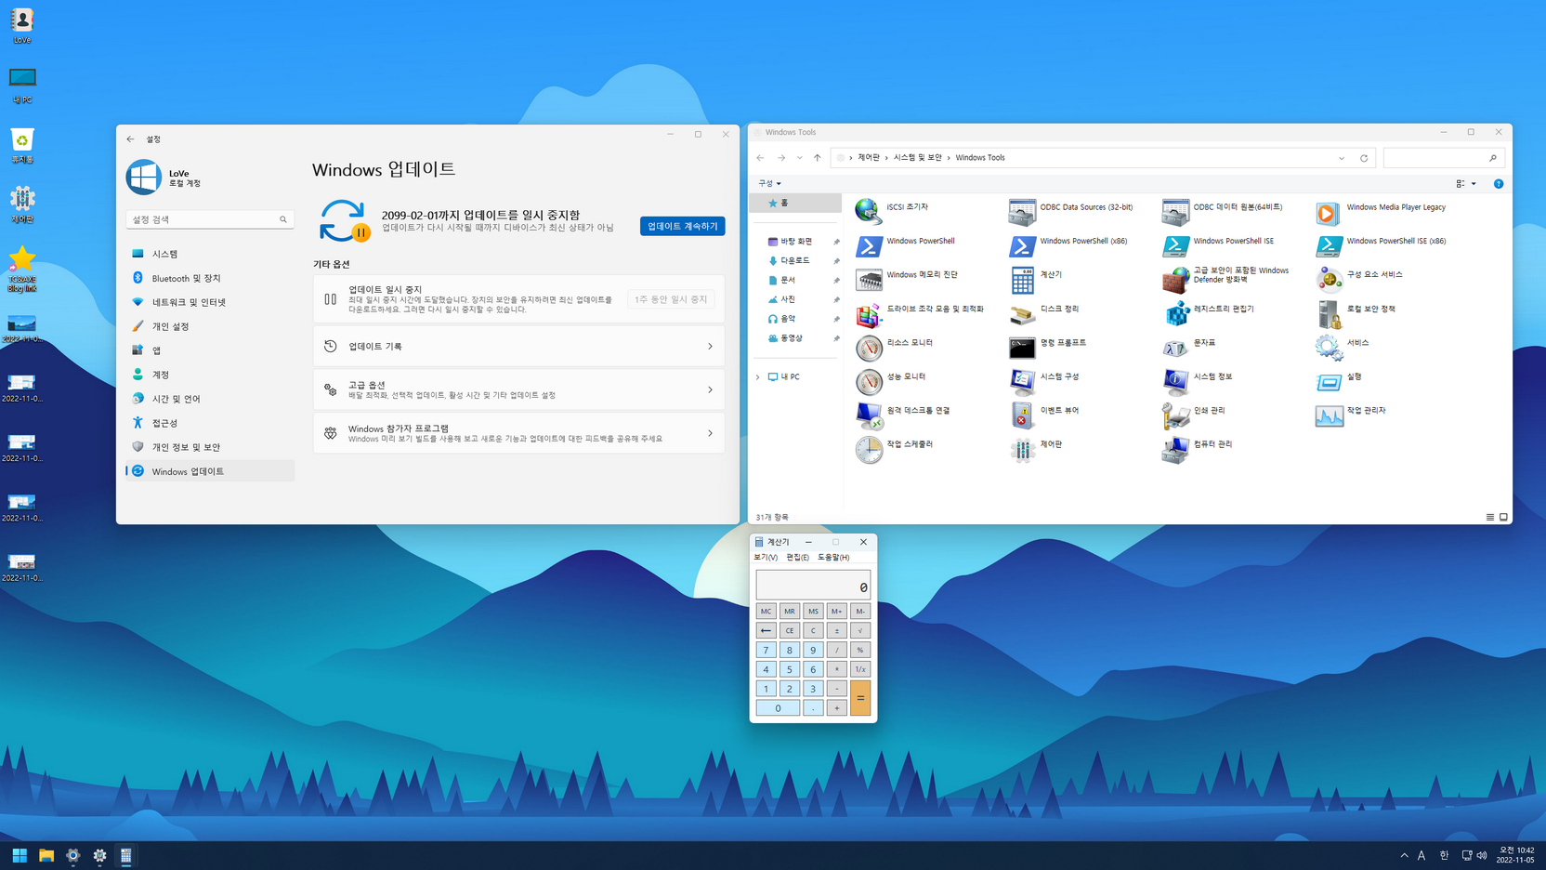
Task: Click the Calculator square root button
Action: [860, 630]
